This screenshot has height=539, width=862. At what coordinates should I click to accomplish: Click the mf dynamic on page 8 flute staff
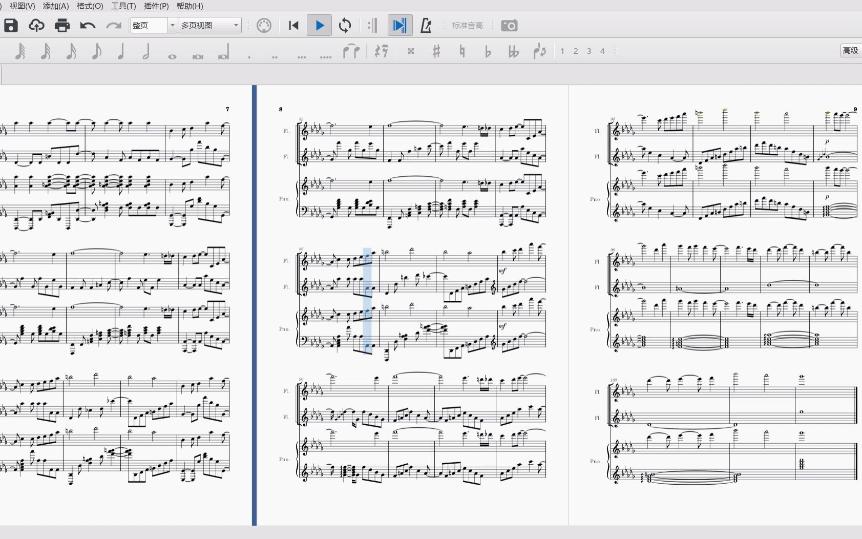point(502,271)
